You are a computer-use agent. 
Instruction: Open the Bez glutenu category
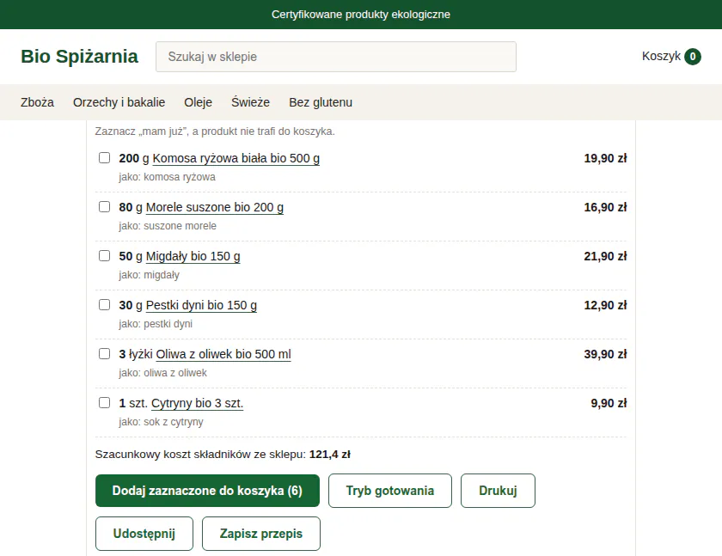(x=321, y=102)
